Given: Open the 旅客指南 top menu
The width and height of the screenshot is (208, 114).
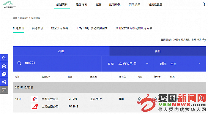Looking at the screenshot, I should point(81,4).
